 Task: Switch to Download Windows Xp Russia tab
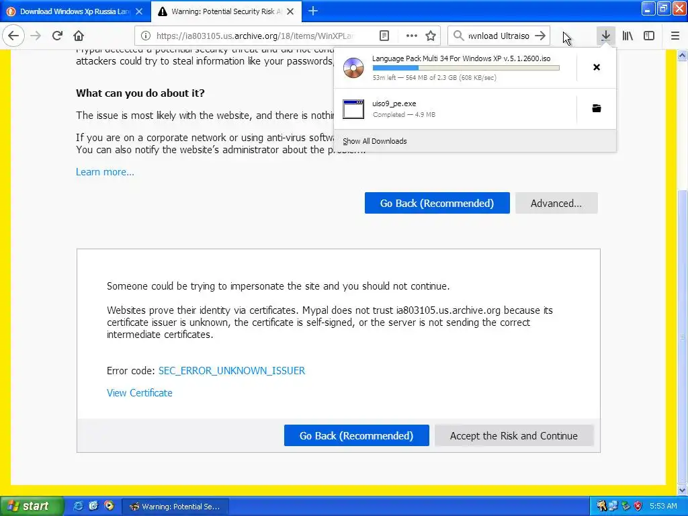coord(75,11)
